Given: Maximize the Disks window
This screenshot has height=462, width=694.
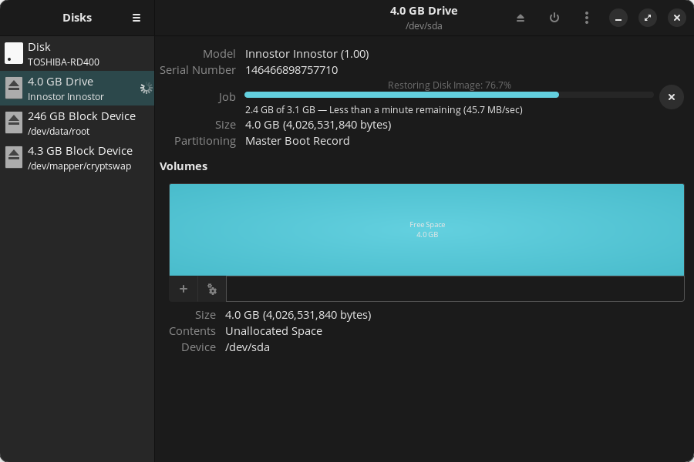Looking at the screenshot, I should pos(647,18).
